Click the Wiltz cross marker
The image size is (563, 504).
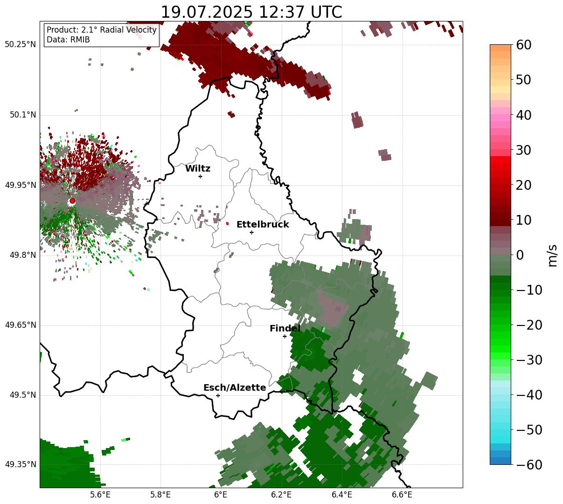click(x=201, y=176)
